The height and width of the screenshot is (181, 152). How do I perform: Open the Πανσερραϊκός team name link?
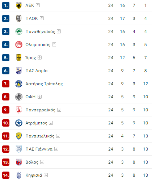pos(40,110)
